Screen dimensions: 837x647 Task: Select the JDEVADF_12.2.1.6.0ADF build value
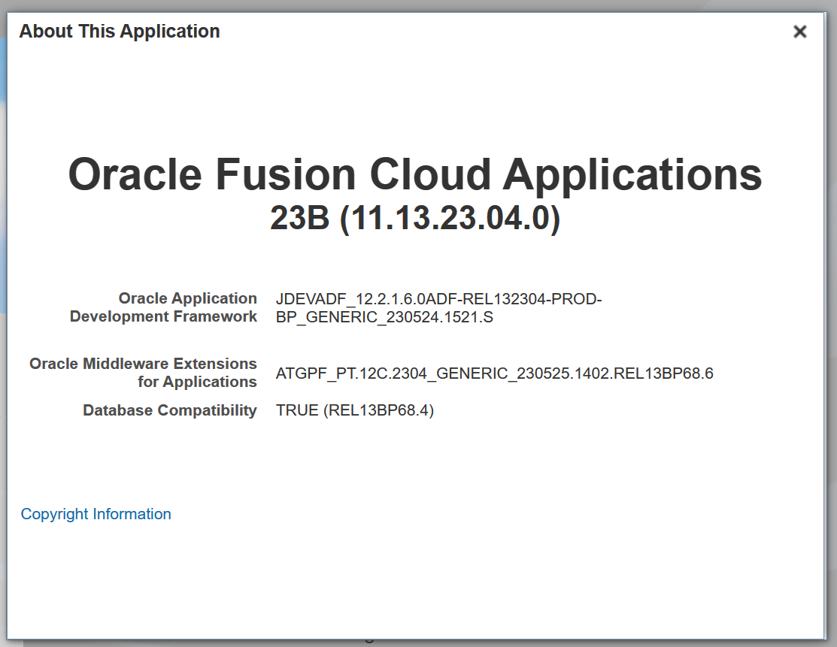click(438, 308)
